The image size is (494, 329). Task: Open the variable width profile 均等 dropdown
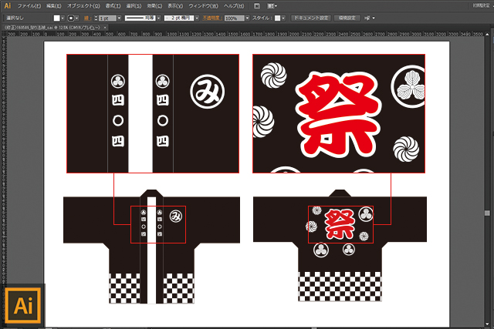click(159, 17)
